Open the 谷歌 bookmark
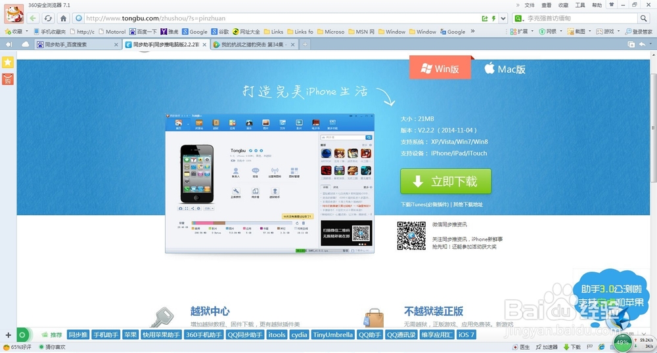The height and width of the screenshot is (353, 657). [x=220, y=31]
